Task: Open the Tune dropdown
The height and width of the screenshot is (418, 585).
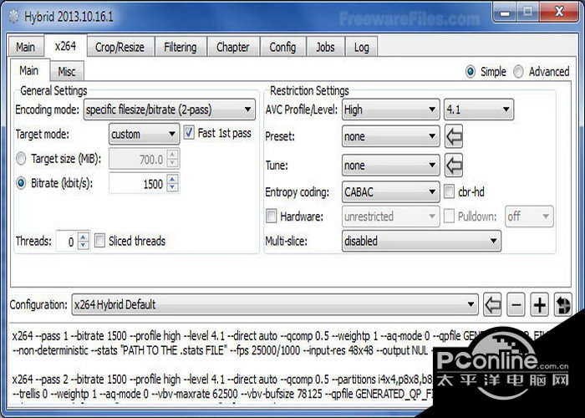Action: click(390, 165)
